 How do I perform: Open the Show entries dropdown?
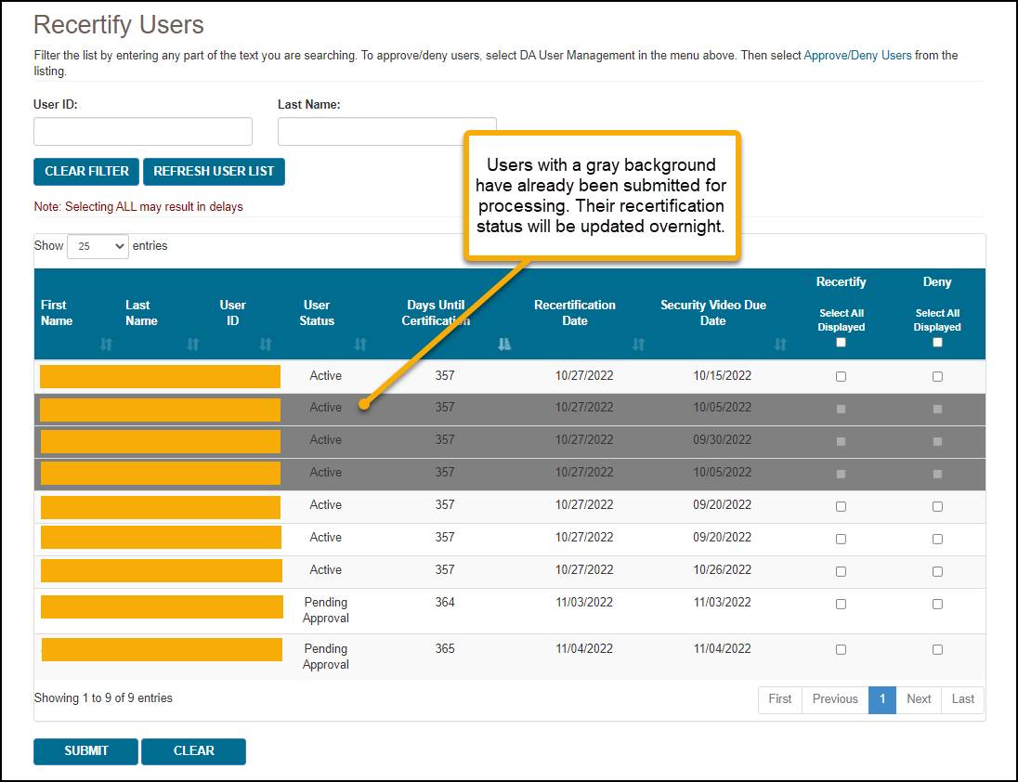click(98, 246)
